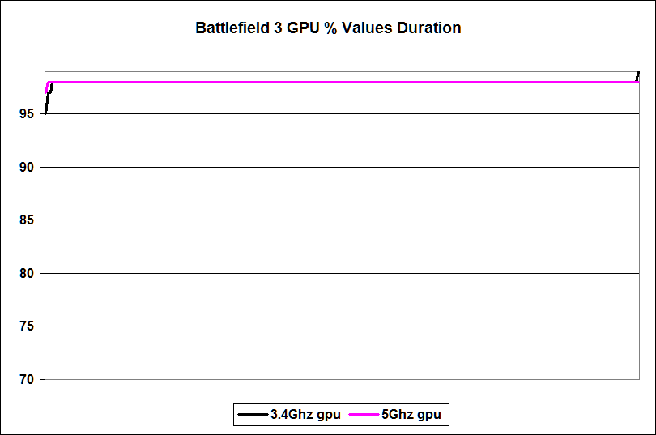Select the magenta 5Ghz gpu legend swatch
656x435 pixels.
364,415
